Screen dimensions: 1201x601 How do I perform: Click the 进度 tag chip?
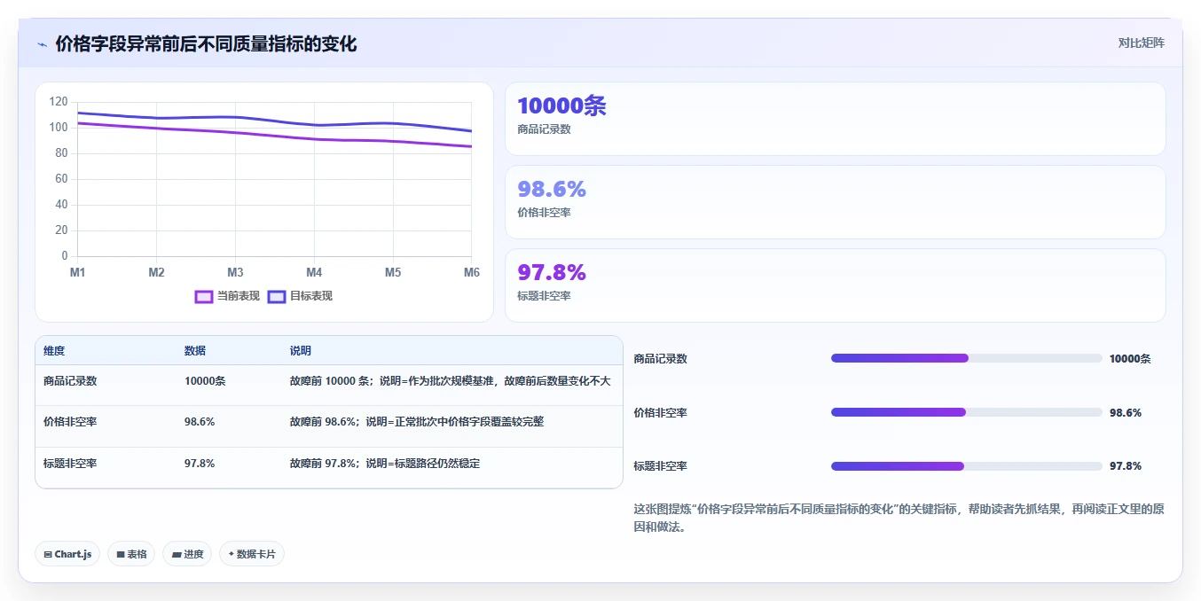coord(187,554)
